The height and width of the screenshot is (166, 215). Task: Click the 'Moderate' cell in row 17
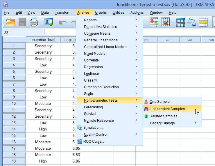[43, 149]
